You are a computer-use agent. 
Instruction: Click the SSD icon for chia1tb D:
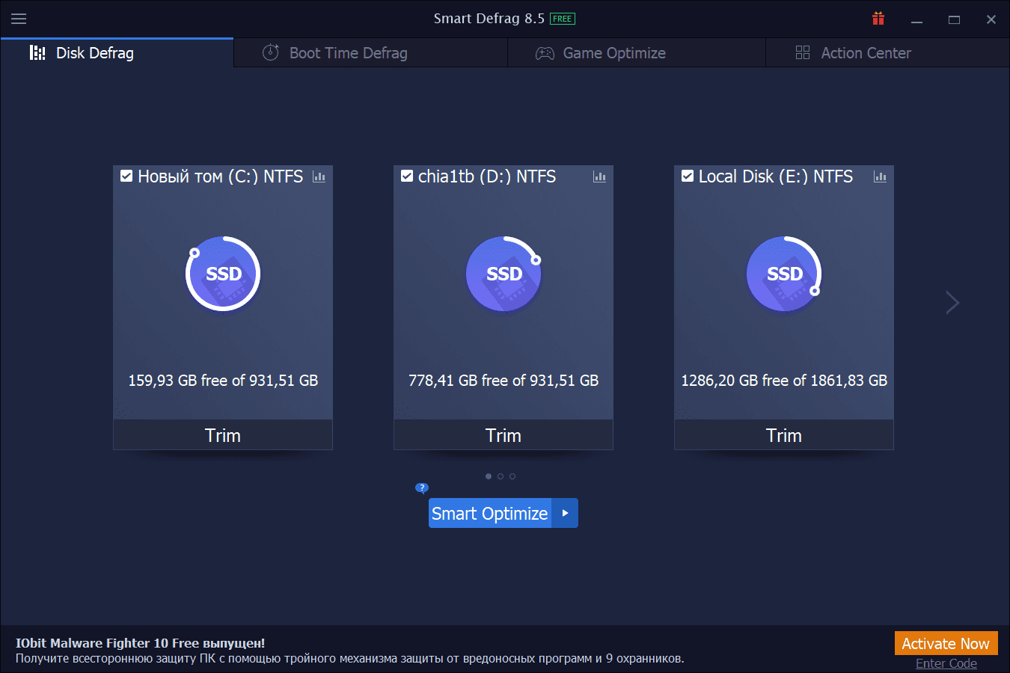pos(504,274)
